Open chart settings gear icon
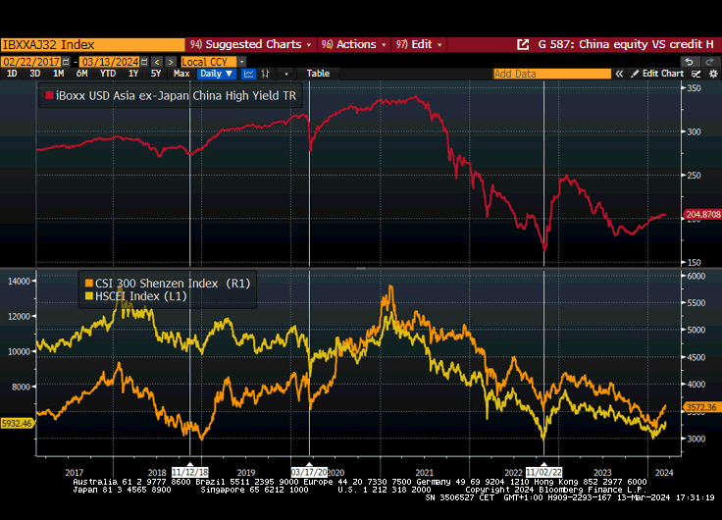This screenshot has width=722, height=520. click(x=713, y=74)
